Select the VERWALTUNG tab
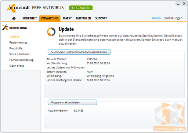 tap(50, 18)
